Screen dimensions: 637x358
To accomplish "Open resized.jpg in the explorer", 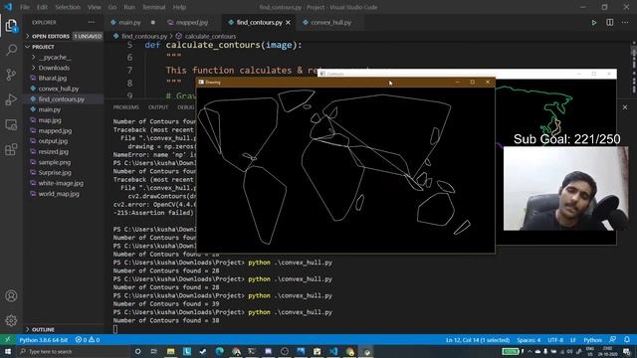I will [x=53, y=152].
